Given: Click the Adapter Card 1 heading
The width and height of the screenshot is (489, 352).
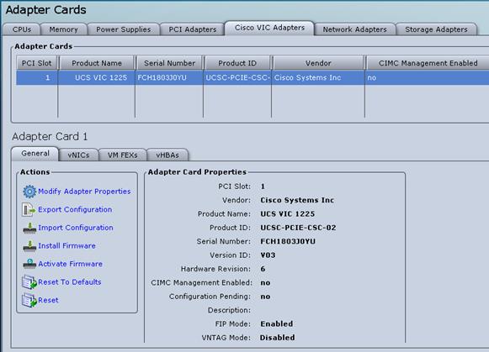Looking at the screenshot, I should pyautogui.click(x=50, y=137).
